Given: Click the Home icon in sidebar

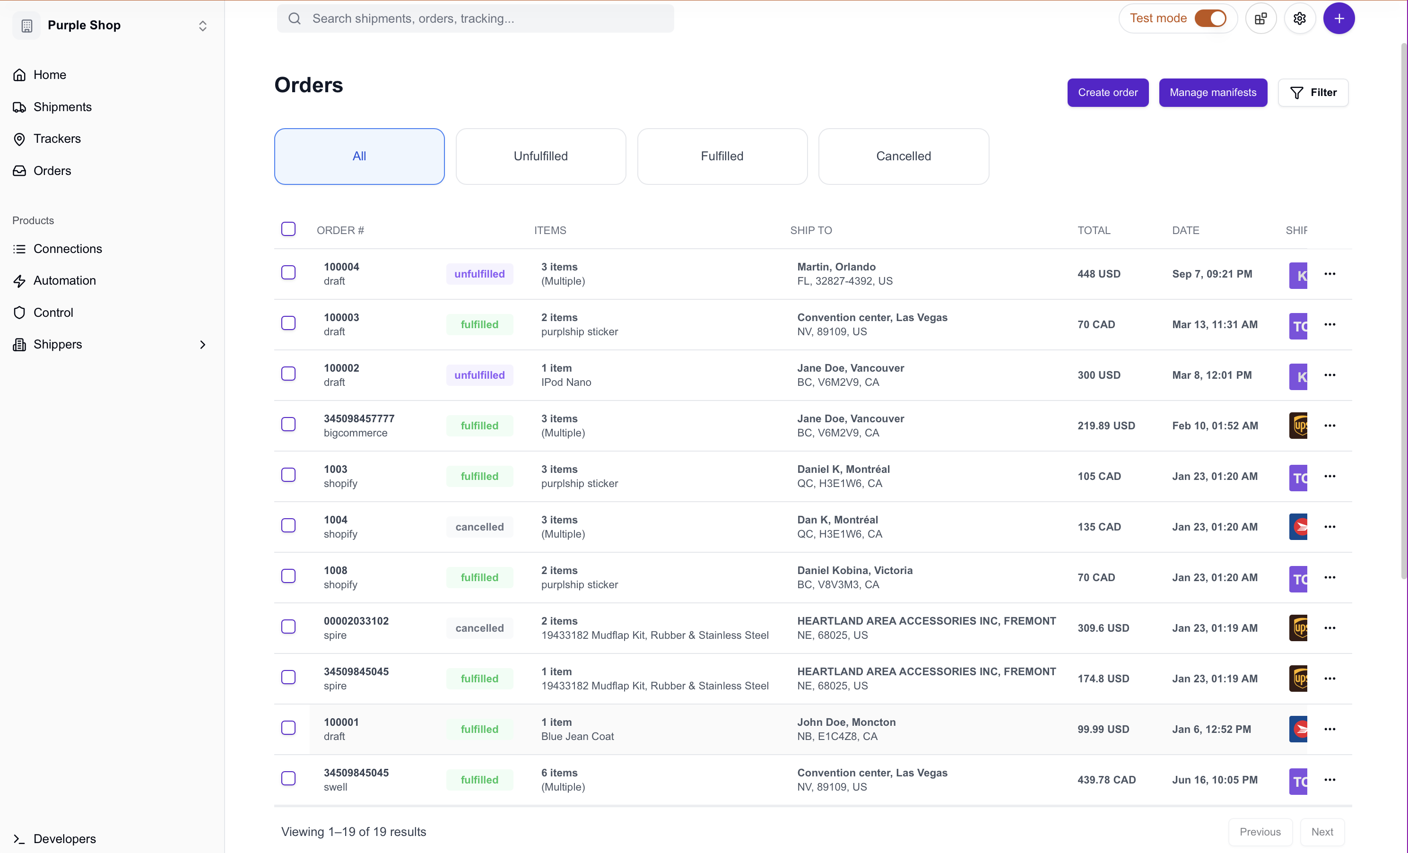Looking at the screenshot, I should (x=19, y=75).
